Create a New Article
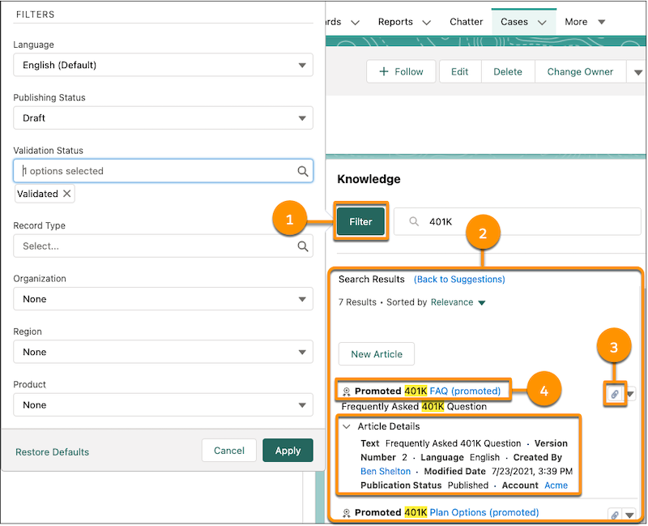Image resolution: width=648 pixels, height=526 pixels. click(376, 354)
